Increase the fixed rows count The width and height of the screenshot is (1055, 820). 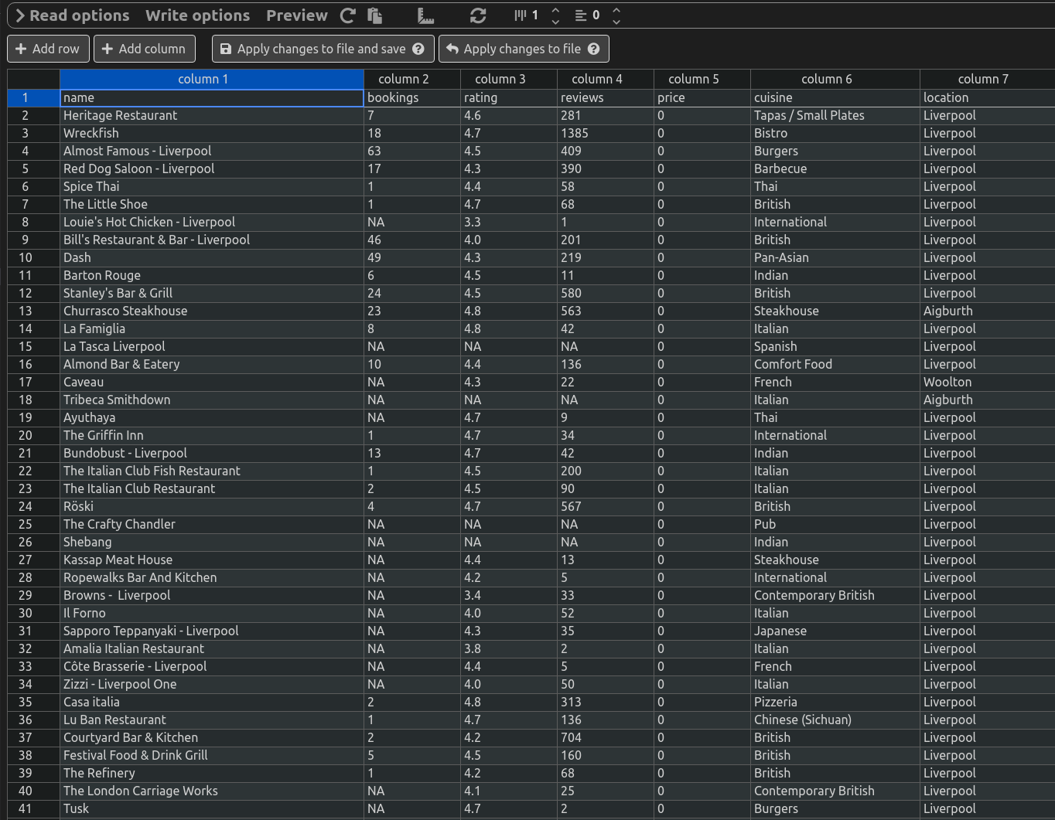click(x=616, y=10)
